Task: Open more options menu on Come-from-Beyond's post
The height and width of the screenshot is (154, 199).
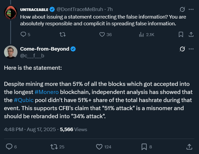Action: point(191,49)
